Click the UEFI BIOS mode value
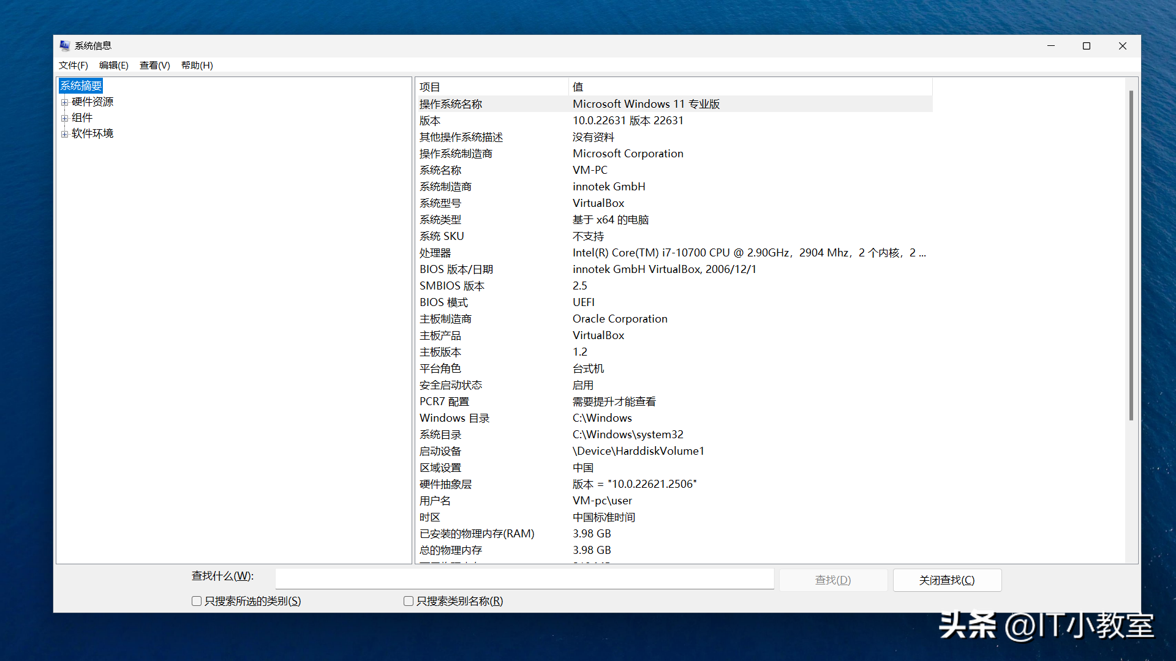Viewport: 1176px width, 661px height. point(584,302)
